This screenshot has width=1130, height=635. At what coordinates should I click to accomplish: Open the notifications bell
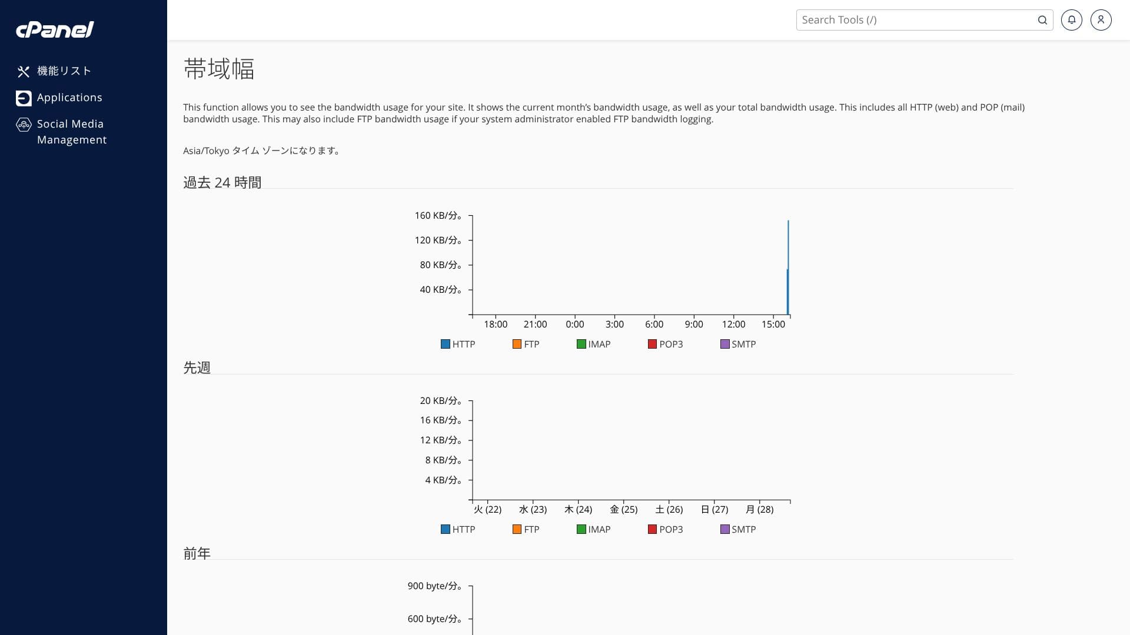tap(1071, 20)
